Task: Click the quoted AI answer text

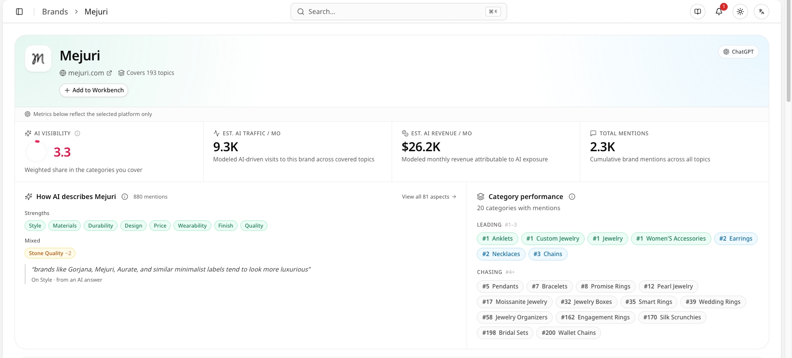Action: click(171, 269)
